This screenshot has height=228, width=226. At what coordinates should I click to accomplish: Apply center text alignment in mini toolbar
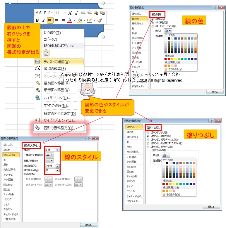pos(57,20)
